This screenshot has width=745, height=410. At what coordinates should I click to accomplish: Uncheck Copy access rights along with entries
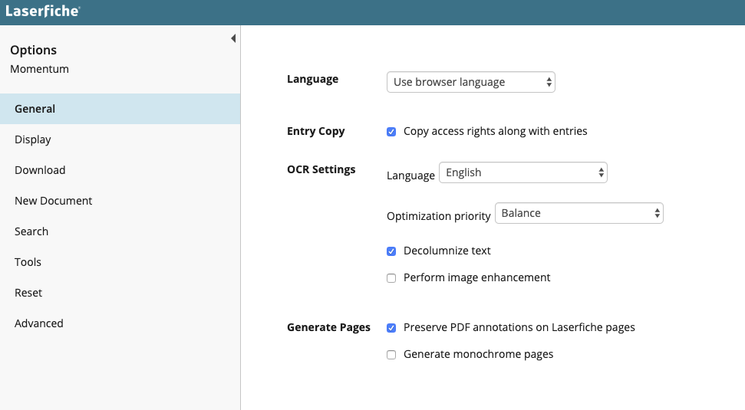pos(391,132)
